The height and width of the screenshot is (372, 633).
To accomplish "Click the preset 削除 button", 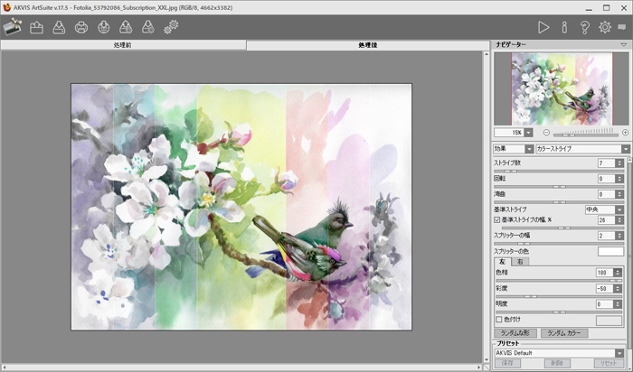I will 557,363.
